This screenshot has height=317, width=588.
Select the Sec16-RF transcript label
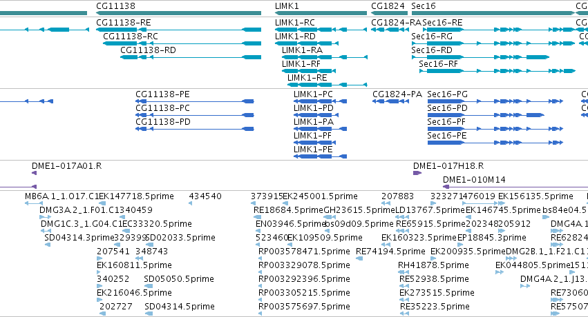click(438, 64)
